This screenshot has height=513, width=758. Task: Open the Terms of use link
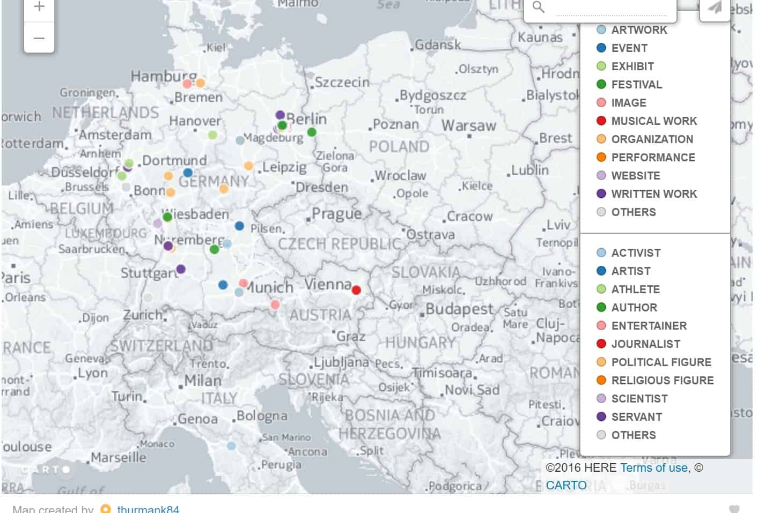(x=654, y=468)
